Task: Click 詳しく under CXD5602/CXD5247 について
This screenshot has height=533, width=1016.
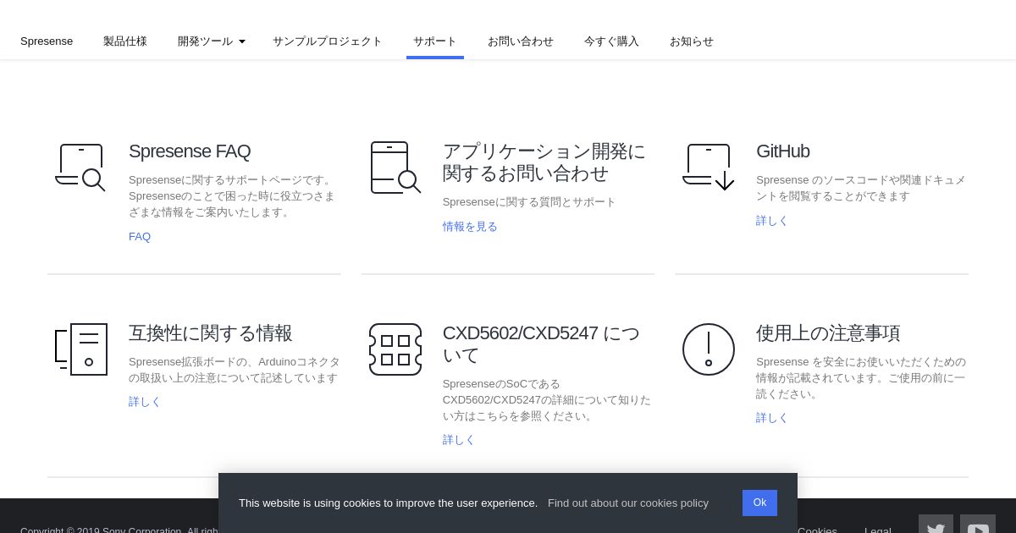Action: pos(459,440)
